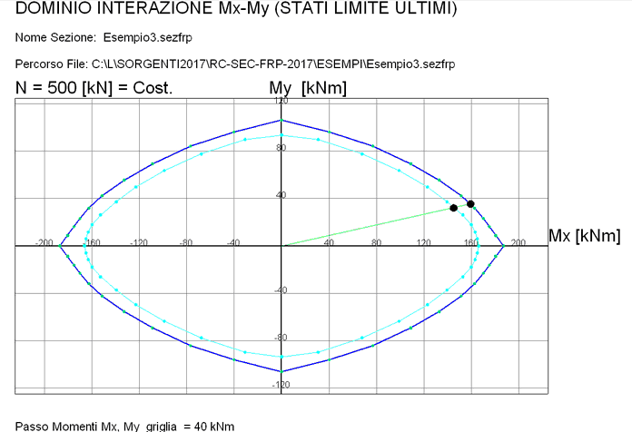Screen dimensions: 632x432
Task: Click the DOMINIO INTERAZIONE Mx-My title
Action: point(236,8)
